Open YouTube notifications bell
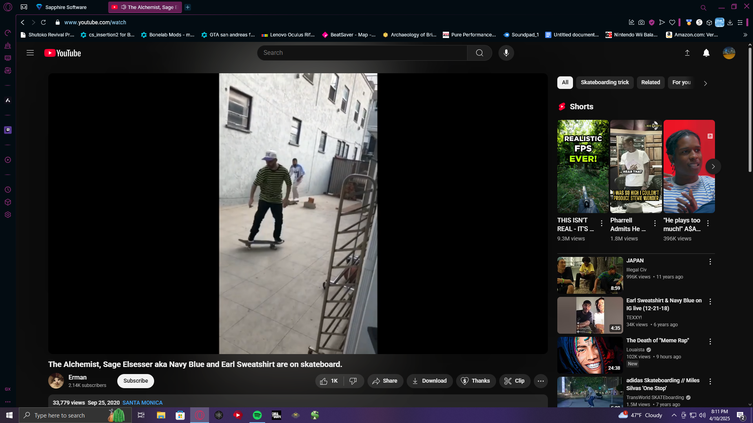This screenshot has width=753, height=423. [x=706, y=53]
